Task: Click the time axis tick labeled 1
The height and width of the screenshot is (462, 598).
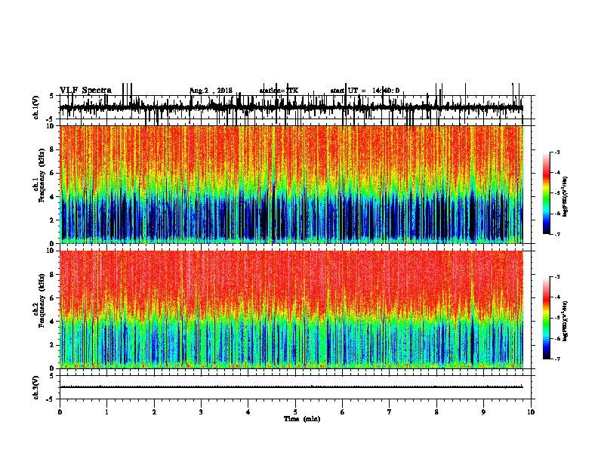Action: pyautogui.click(x=106, y=412)
